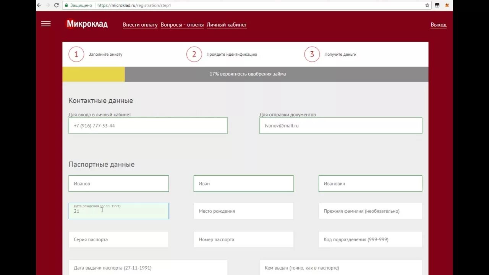Click the yellow filled part of the approval progress bar
Image resolution: width=489 pixels, height=275 pixels.
tap(94, 74)
